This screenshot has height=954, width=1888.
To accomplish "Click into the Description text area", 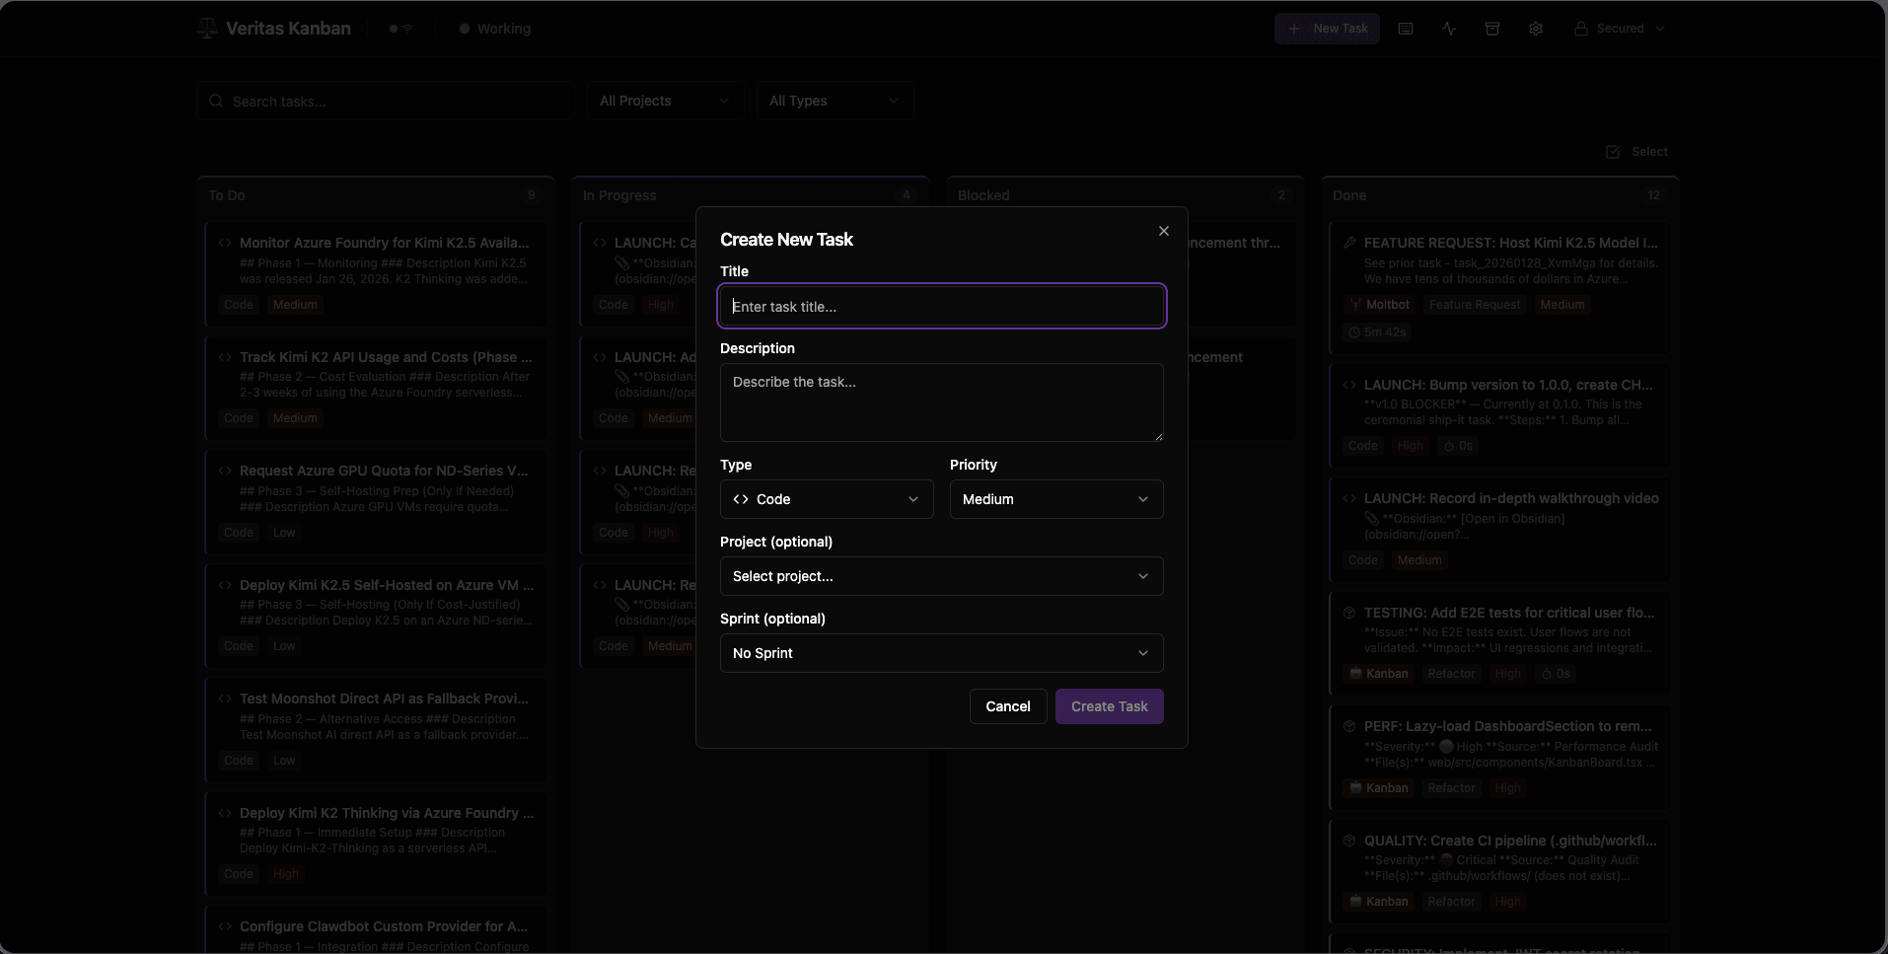I will tap(941, 402).
